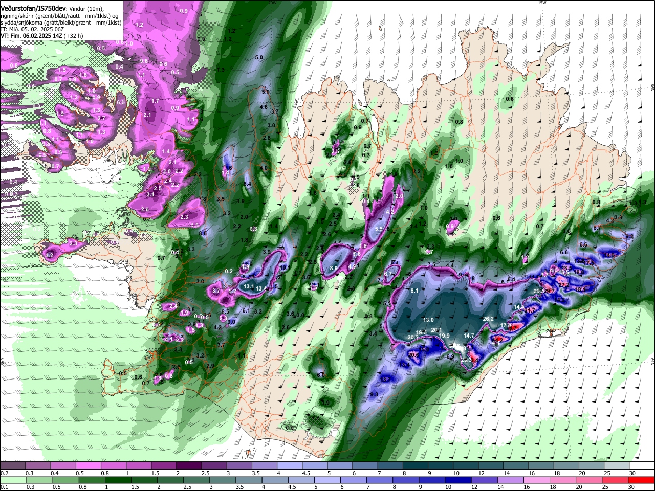This screenshot has width=655, height=491.
Task: Click the '6.9' precipitation value
Action: pyautogui.click(x=450, y=356)
